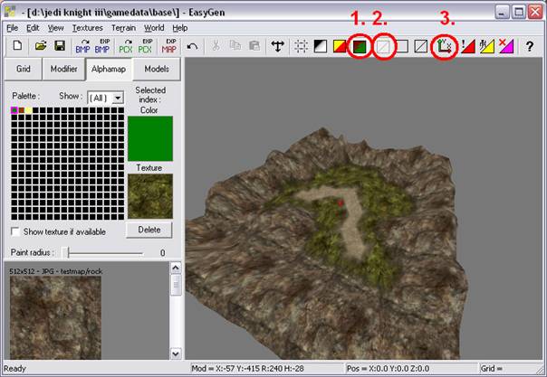The height and width of the screenshot is (377, 547).
Task: Undo last action with curved arrow
Action: (x=192, y=46)
